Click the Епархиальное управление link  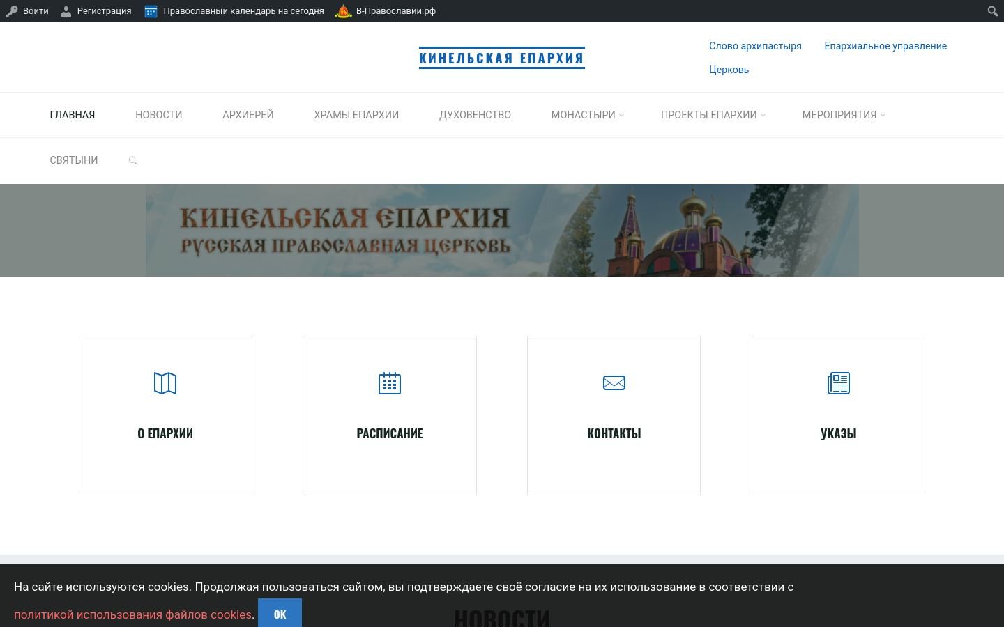pyautogui.click(x=885, y=46)
